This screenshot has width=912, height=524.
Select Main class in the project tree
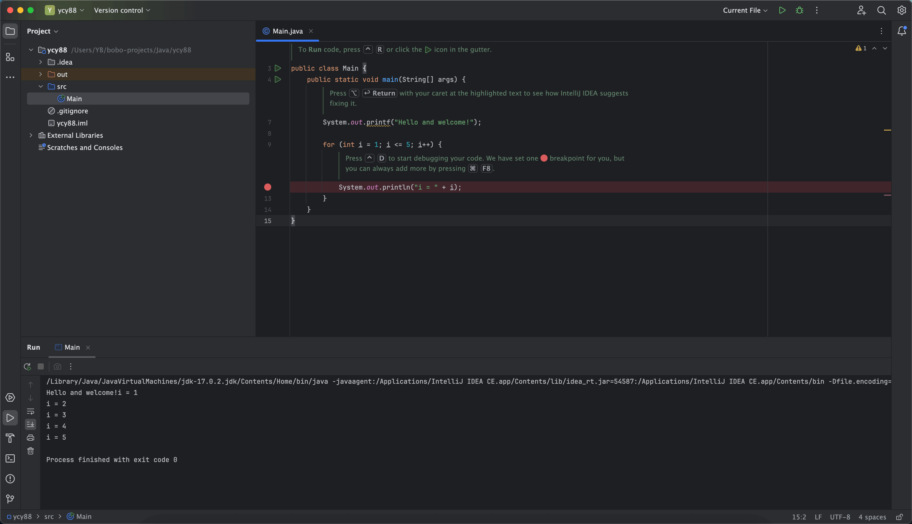pos(138,99)
